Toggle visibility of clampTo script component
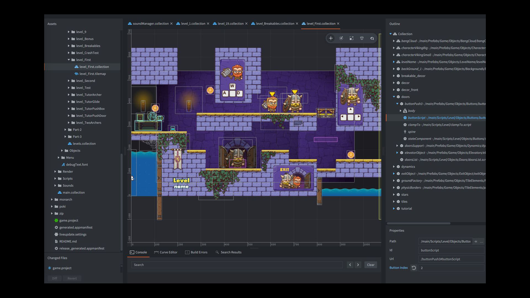Image resolution: width=530 pixels, height=298 pixels. (x=405, y=124)
